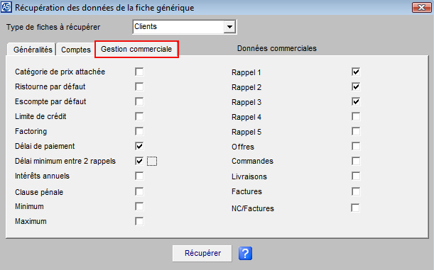434x270 pixels.
Task: Enable the Clause pénale checkbox
Action: 139,191
